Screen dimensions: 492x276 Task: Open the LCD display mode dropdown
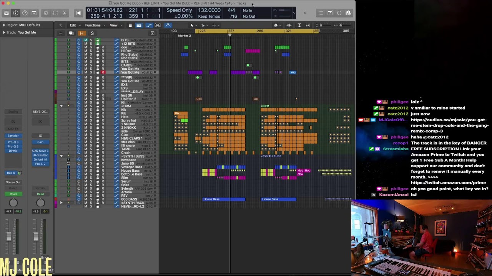coord(294,13)
